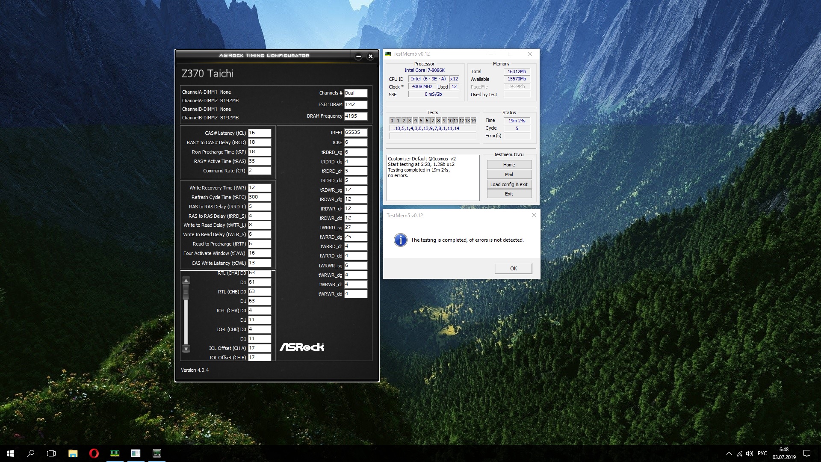Select test number 7 box
Viewport: 821px width, 462px height.
(432, 121)
